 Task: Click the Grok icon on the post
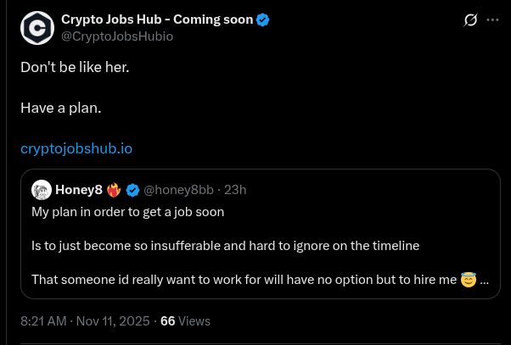[470, 19]
